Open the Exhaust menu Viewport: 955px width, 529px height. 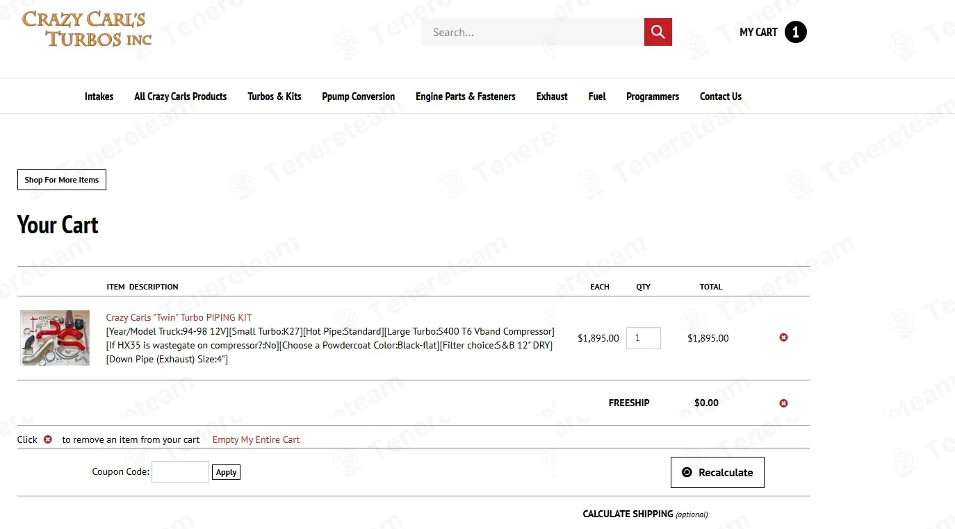pyautogui.click(x=552, y=96)
